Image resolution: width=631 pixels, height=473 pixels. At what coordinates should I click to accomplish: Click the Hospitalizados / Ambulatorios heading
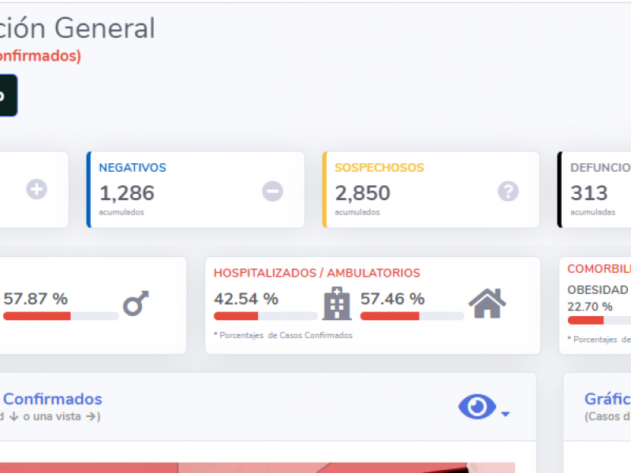[317, 273]
